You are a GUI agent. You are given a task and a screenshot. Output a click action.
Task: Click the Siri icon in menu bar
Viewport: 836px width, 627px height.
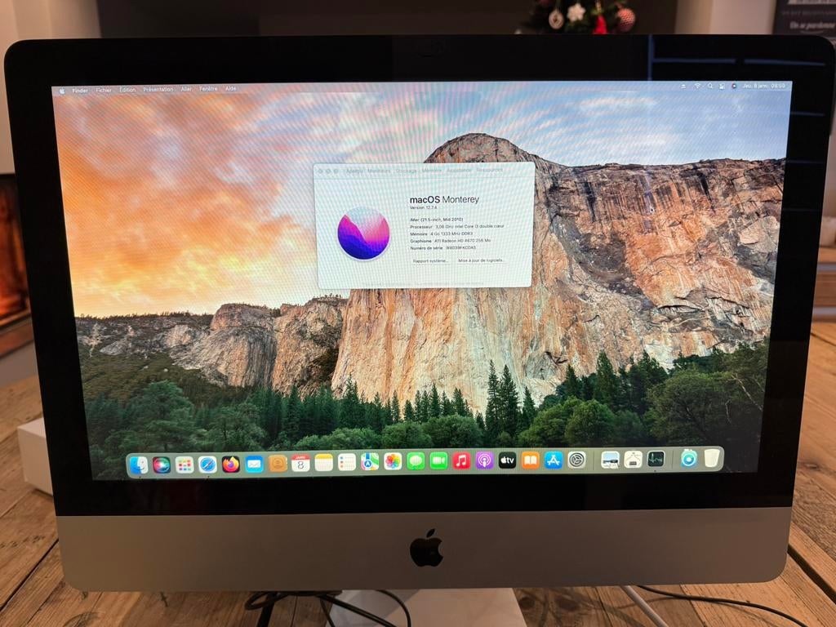pyautogui.click(x=734, y=86)
